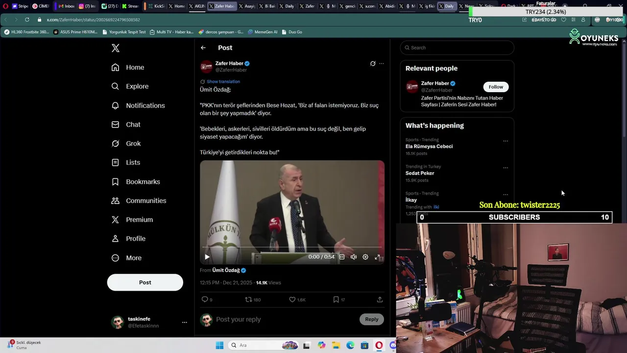Image resolution: width=627 pixels, height=353 pixels.
Task: Seek on the video progress bar
Action: (x=292, y=248)
